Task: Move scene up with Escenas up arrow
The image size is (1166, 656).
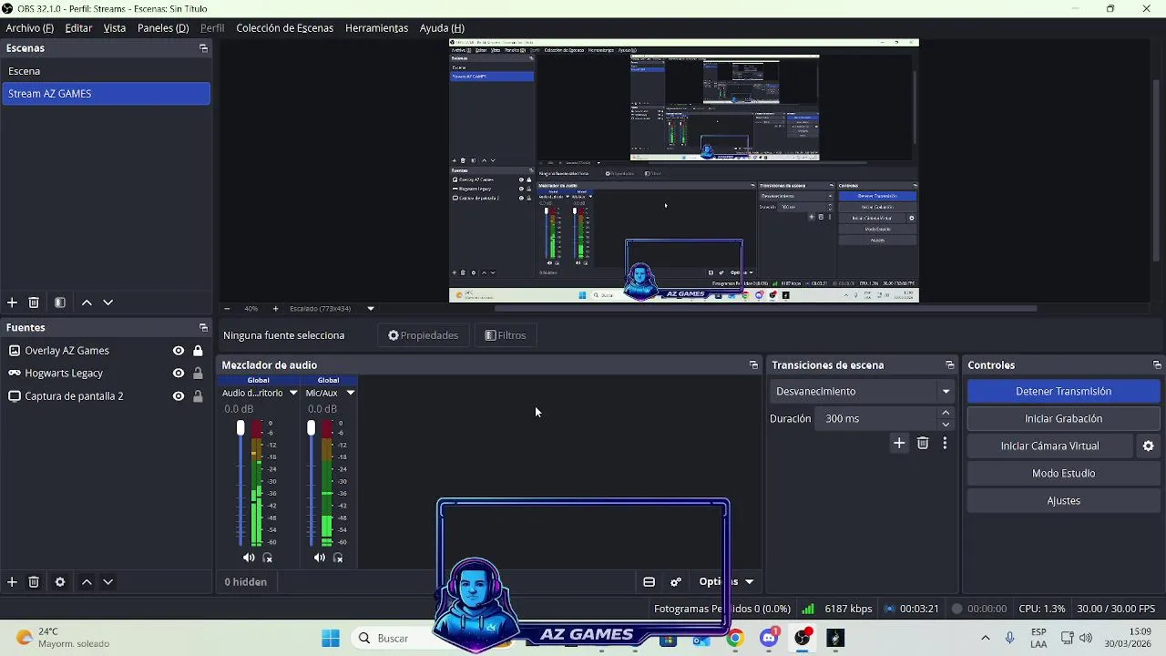Action: 87,302
